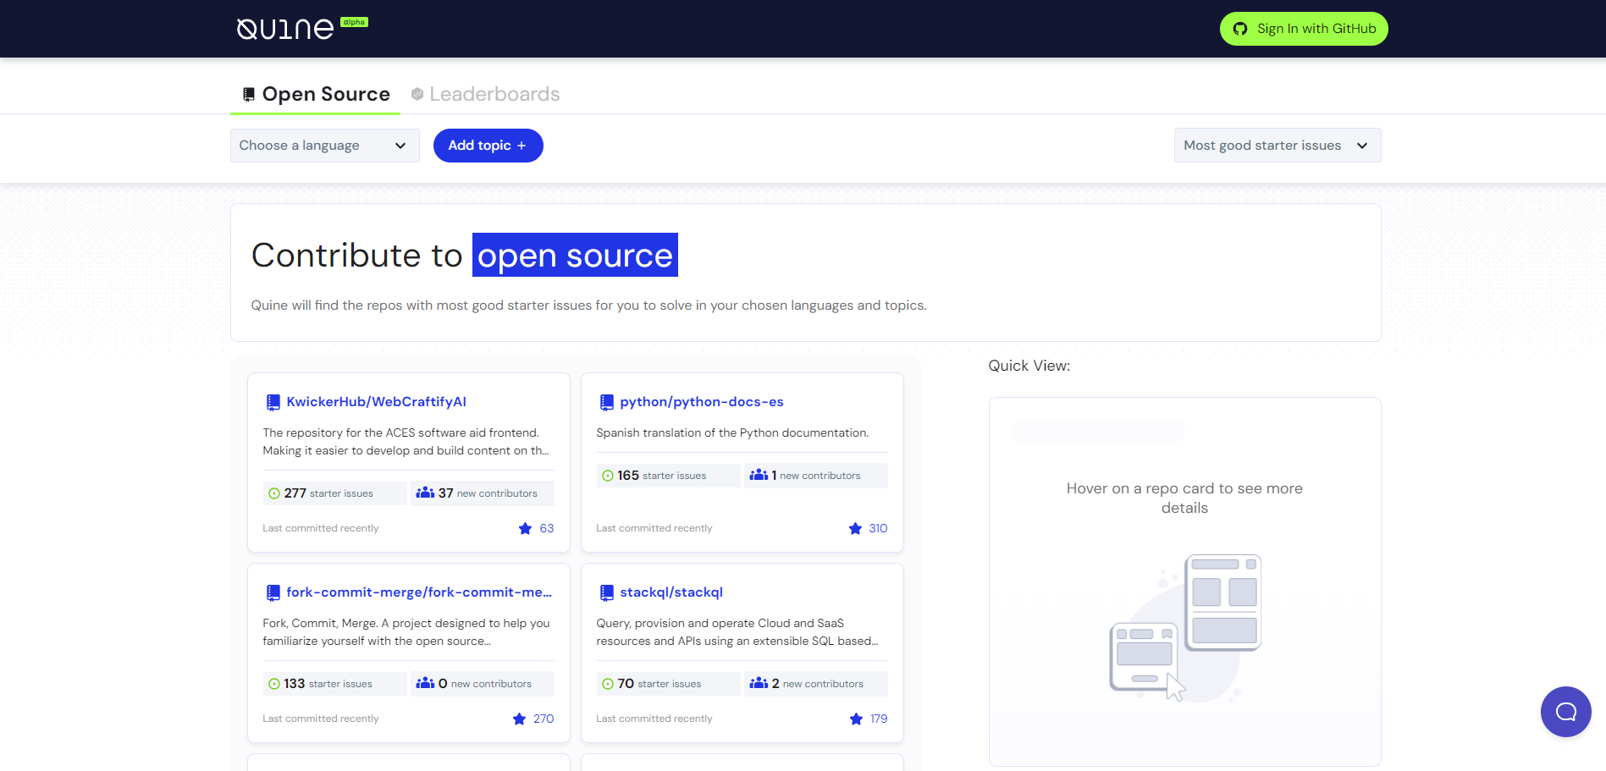This screenshot has width=1606, height=771.
Task: Open stackql/stackql repo link
Action: (671, 592)
